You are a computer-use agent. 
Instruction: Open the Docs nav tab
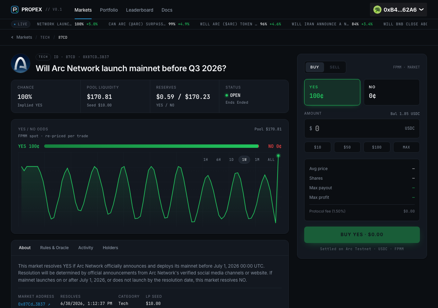click(167, 10)
